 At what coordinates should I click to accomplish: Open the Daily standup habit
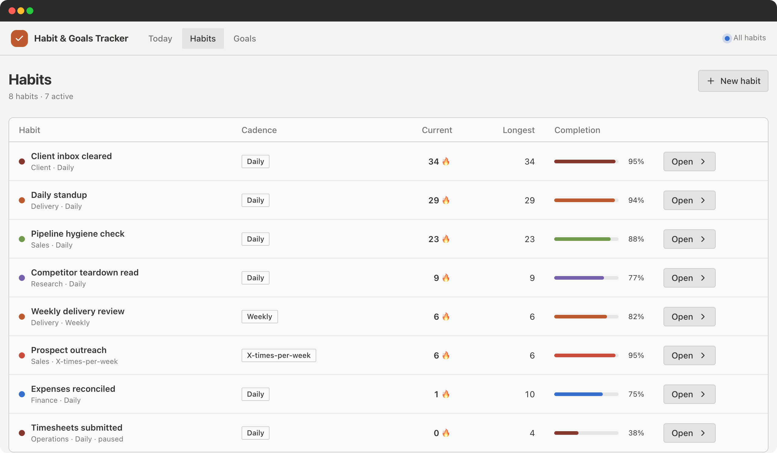[689, 200]
